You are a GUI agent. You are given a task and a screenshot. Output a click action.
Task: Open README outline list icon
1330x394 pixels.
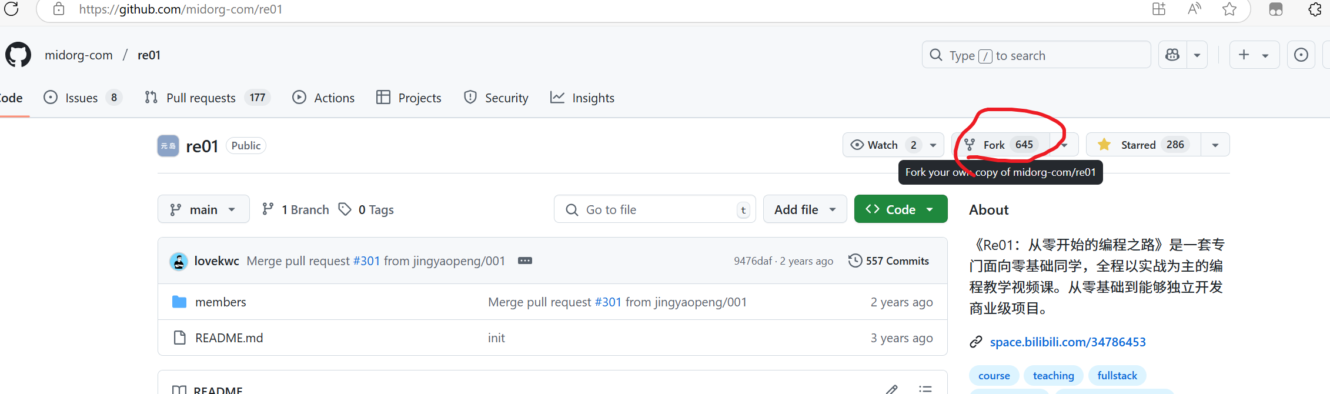pyautogui.click(x=925, y=389)
